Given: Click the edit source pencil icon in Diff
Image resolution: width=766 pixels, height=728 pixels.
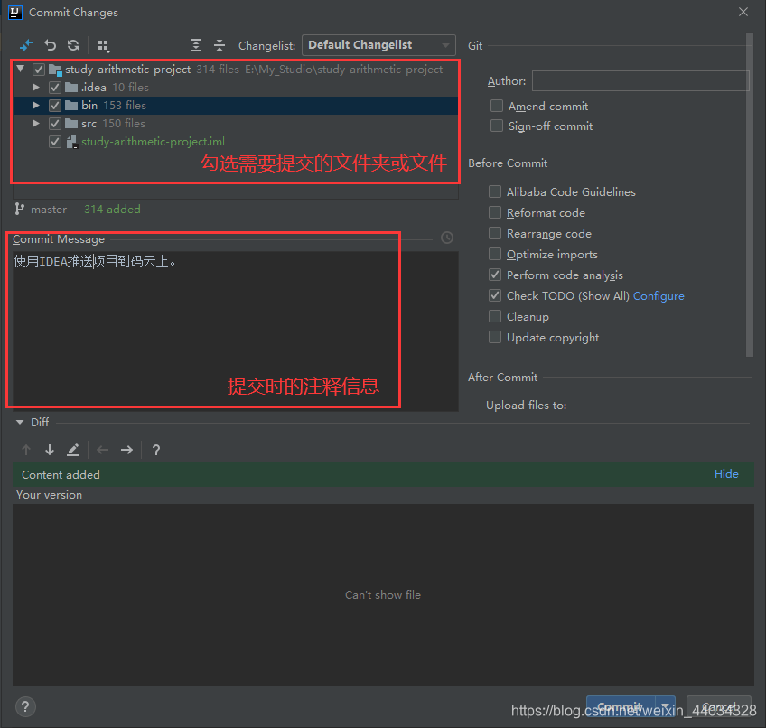Looking at the screenshot, I should click(x=73, y=450).
